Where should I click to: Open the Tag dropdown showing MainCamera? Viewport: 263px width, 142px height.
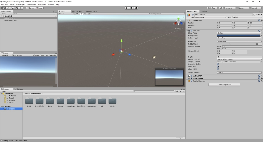point(210,17)
